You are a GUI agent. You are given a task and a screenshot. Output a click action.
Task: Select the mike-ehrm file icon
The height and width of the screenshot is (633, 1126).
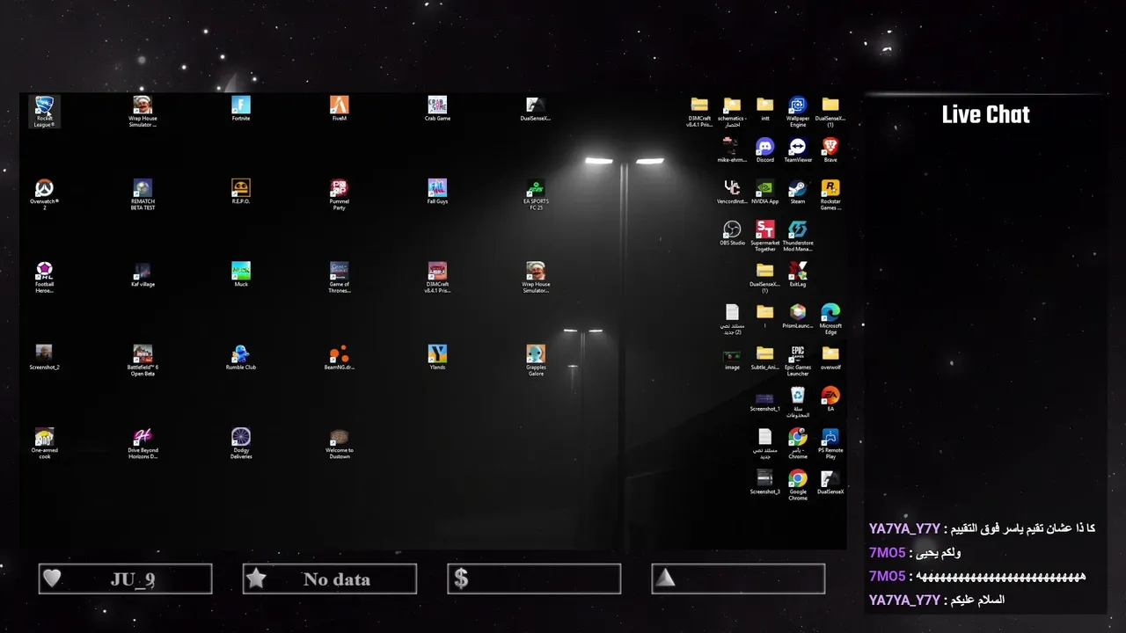732,150
